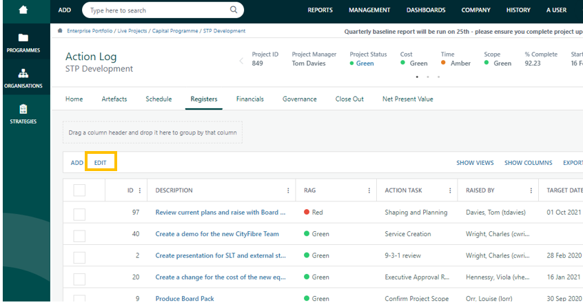Switch to the Home tab
583x307 pixels.
click(x=74, y=99)
